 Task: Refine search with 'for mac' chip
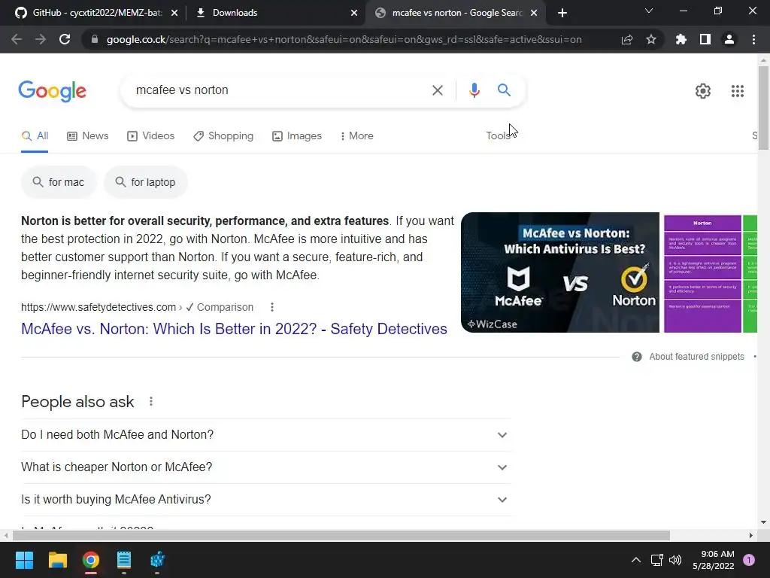(x=59, y=182)
